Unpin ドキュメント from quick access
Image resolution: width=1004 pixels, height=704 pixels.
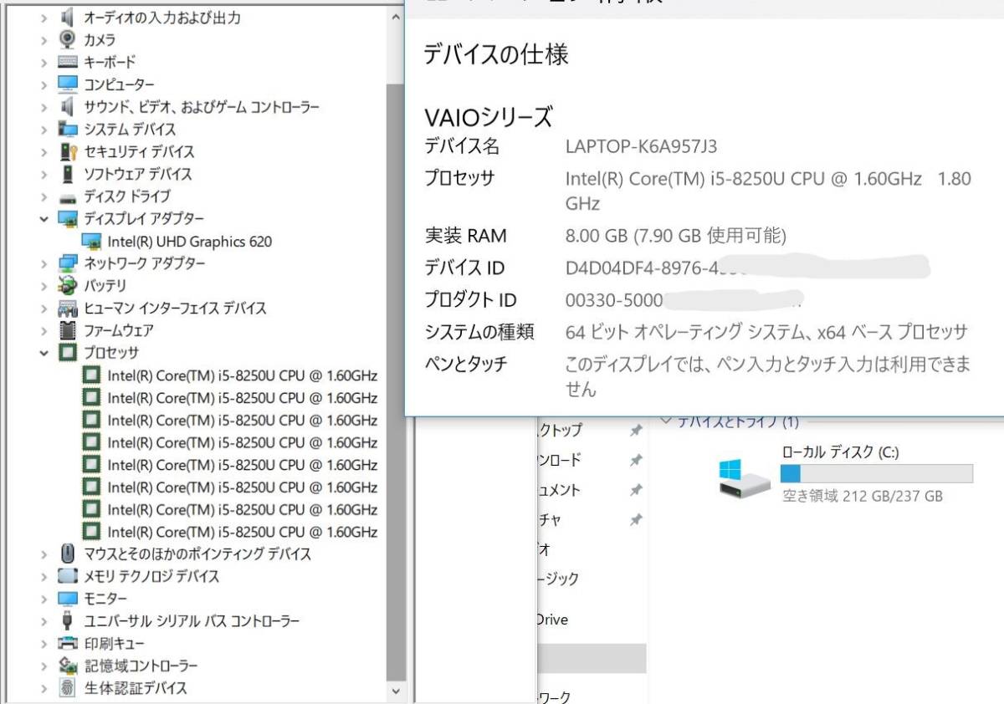click(x=636, y=491)
